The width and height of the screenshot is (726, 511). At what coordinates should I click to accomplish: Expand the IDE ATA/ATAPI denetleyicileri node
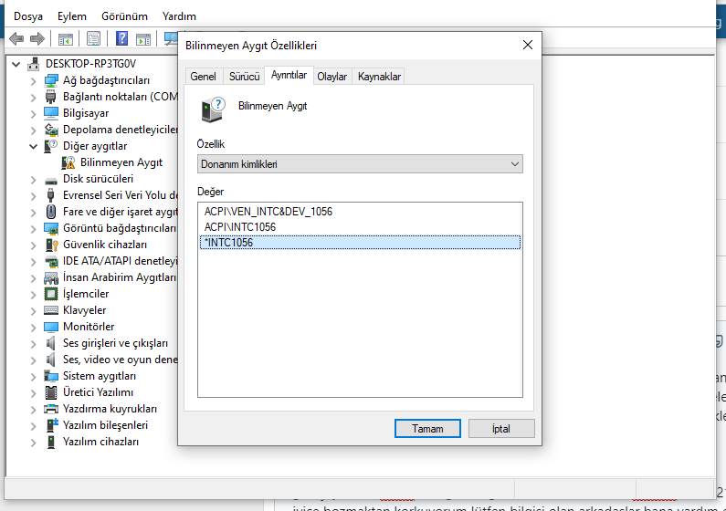coord(34,262)
